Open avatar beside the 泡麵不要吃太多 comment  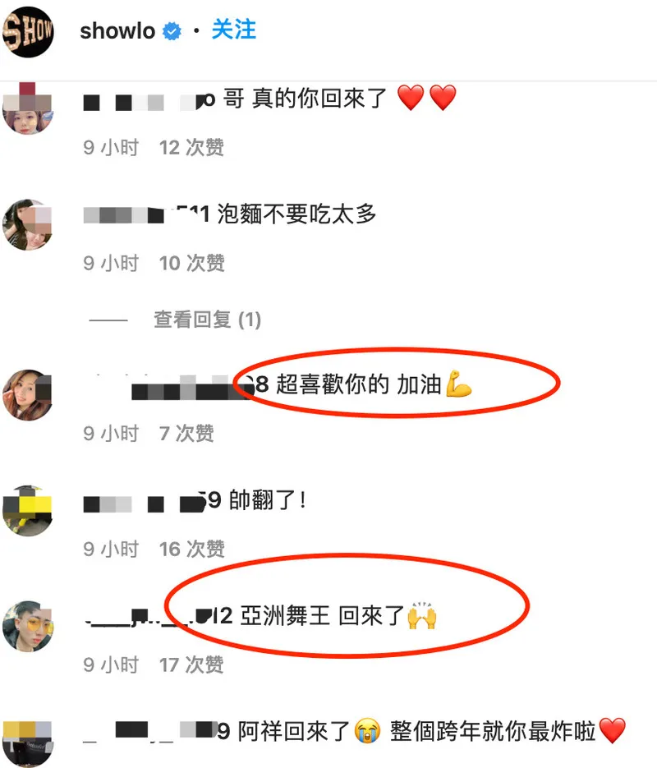click(27, 224)
